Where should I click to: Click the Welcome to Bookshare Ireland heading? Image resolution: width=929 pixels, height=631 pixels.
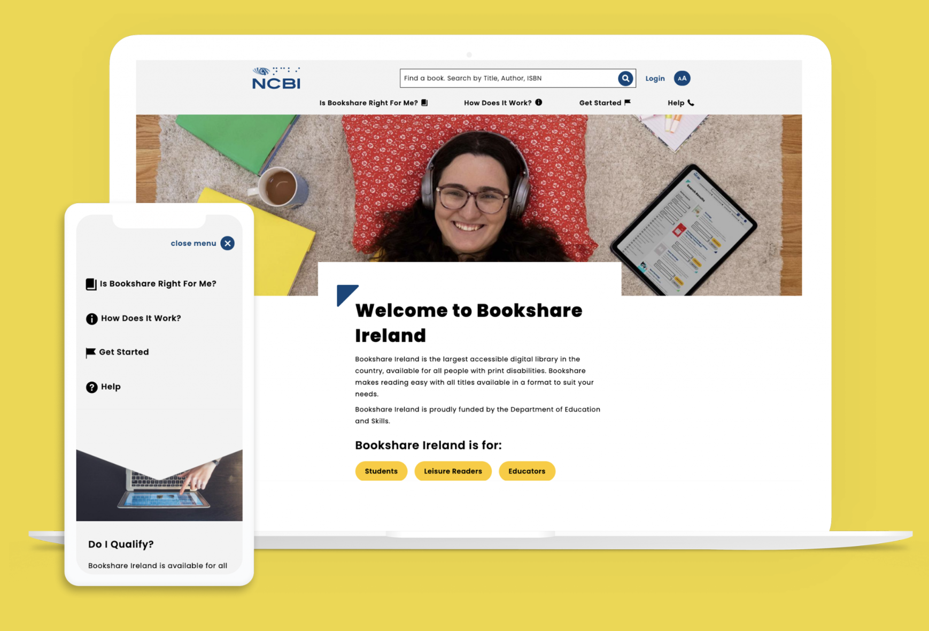pyautogui.click(x=468, y=323)
